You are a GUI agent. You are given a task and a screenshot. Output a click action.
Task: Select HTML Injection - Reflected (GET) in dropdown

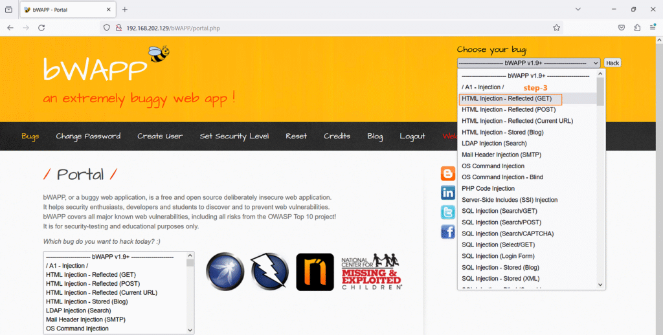tap(527, 98)
